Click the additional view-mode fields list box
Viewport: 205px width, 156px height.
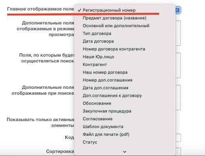[178, 33]
